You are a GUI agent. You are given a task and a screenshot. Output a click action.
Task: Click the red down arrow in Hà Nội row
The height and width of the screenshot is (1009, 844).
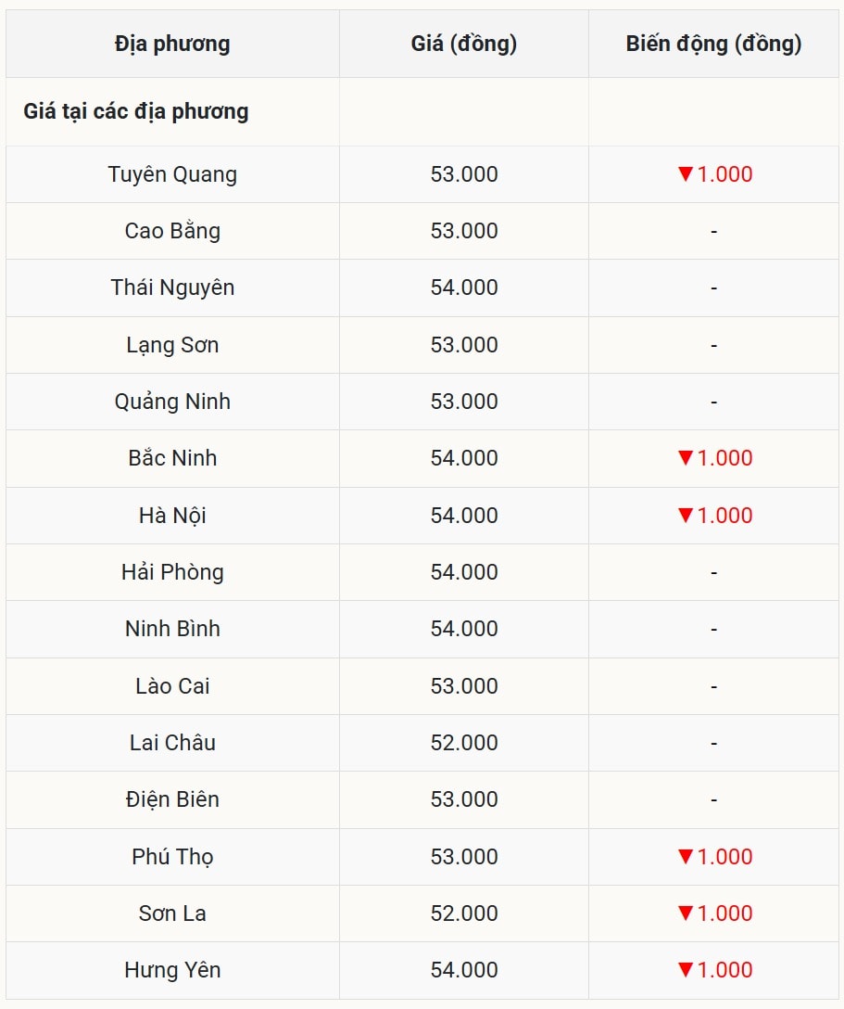point(686,516)
